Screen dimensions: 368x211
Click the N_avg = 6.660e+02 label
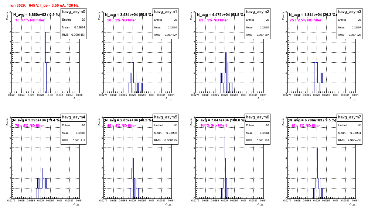tap(37, 15)
